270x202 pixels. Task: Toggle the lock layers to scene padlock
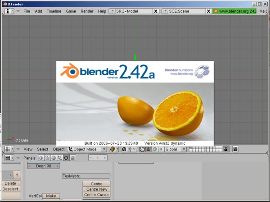226,149
